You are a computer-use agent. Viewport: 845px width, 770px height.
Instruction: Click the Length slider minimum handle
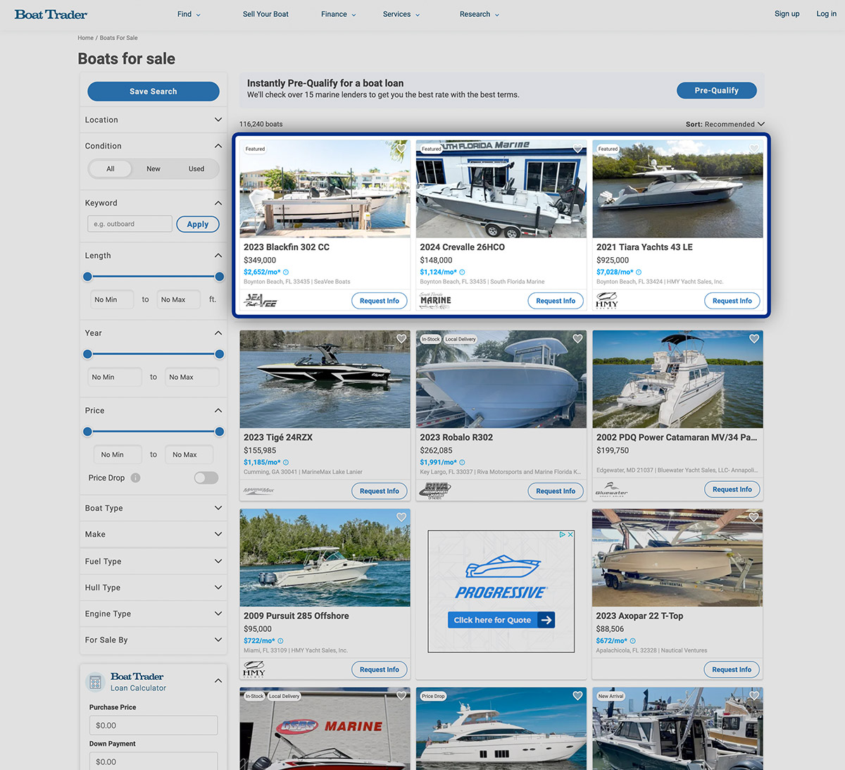87,277
